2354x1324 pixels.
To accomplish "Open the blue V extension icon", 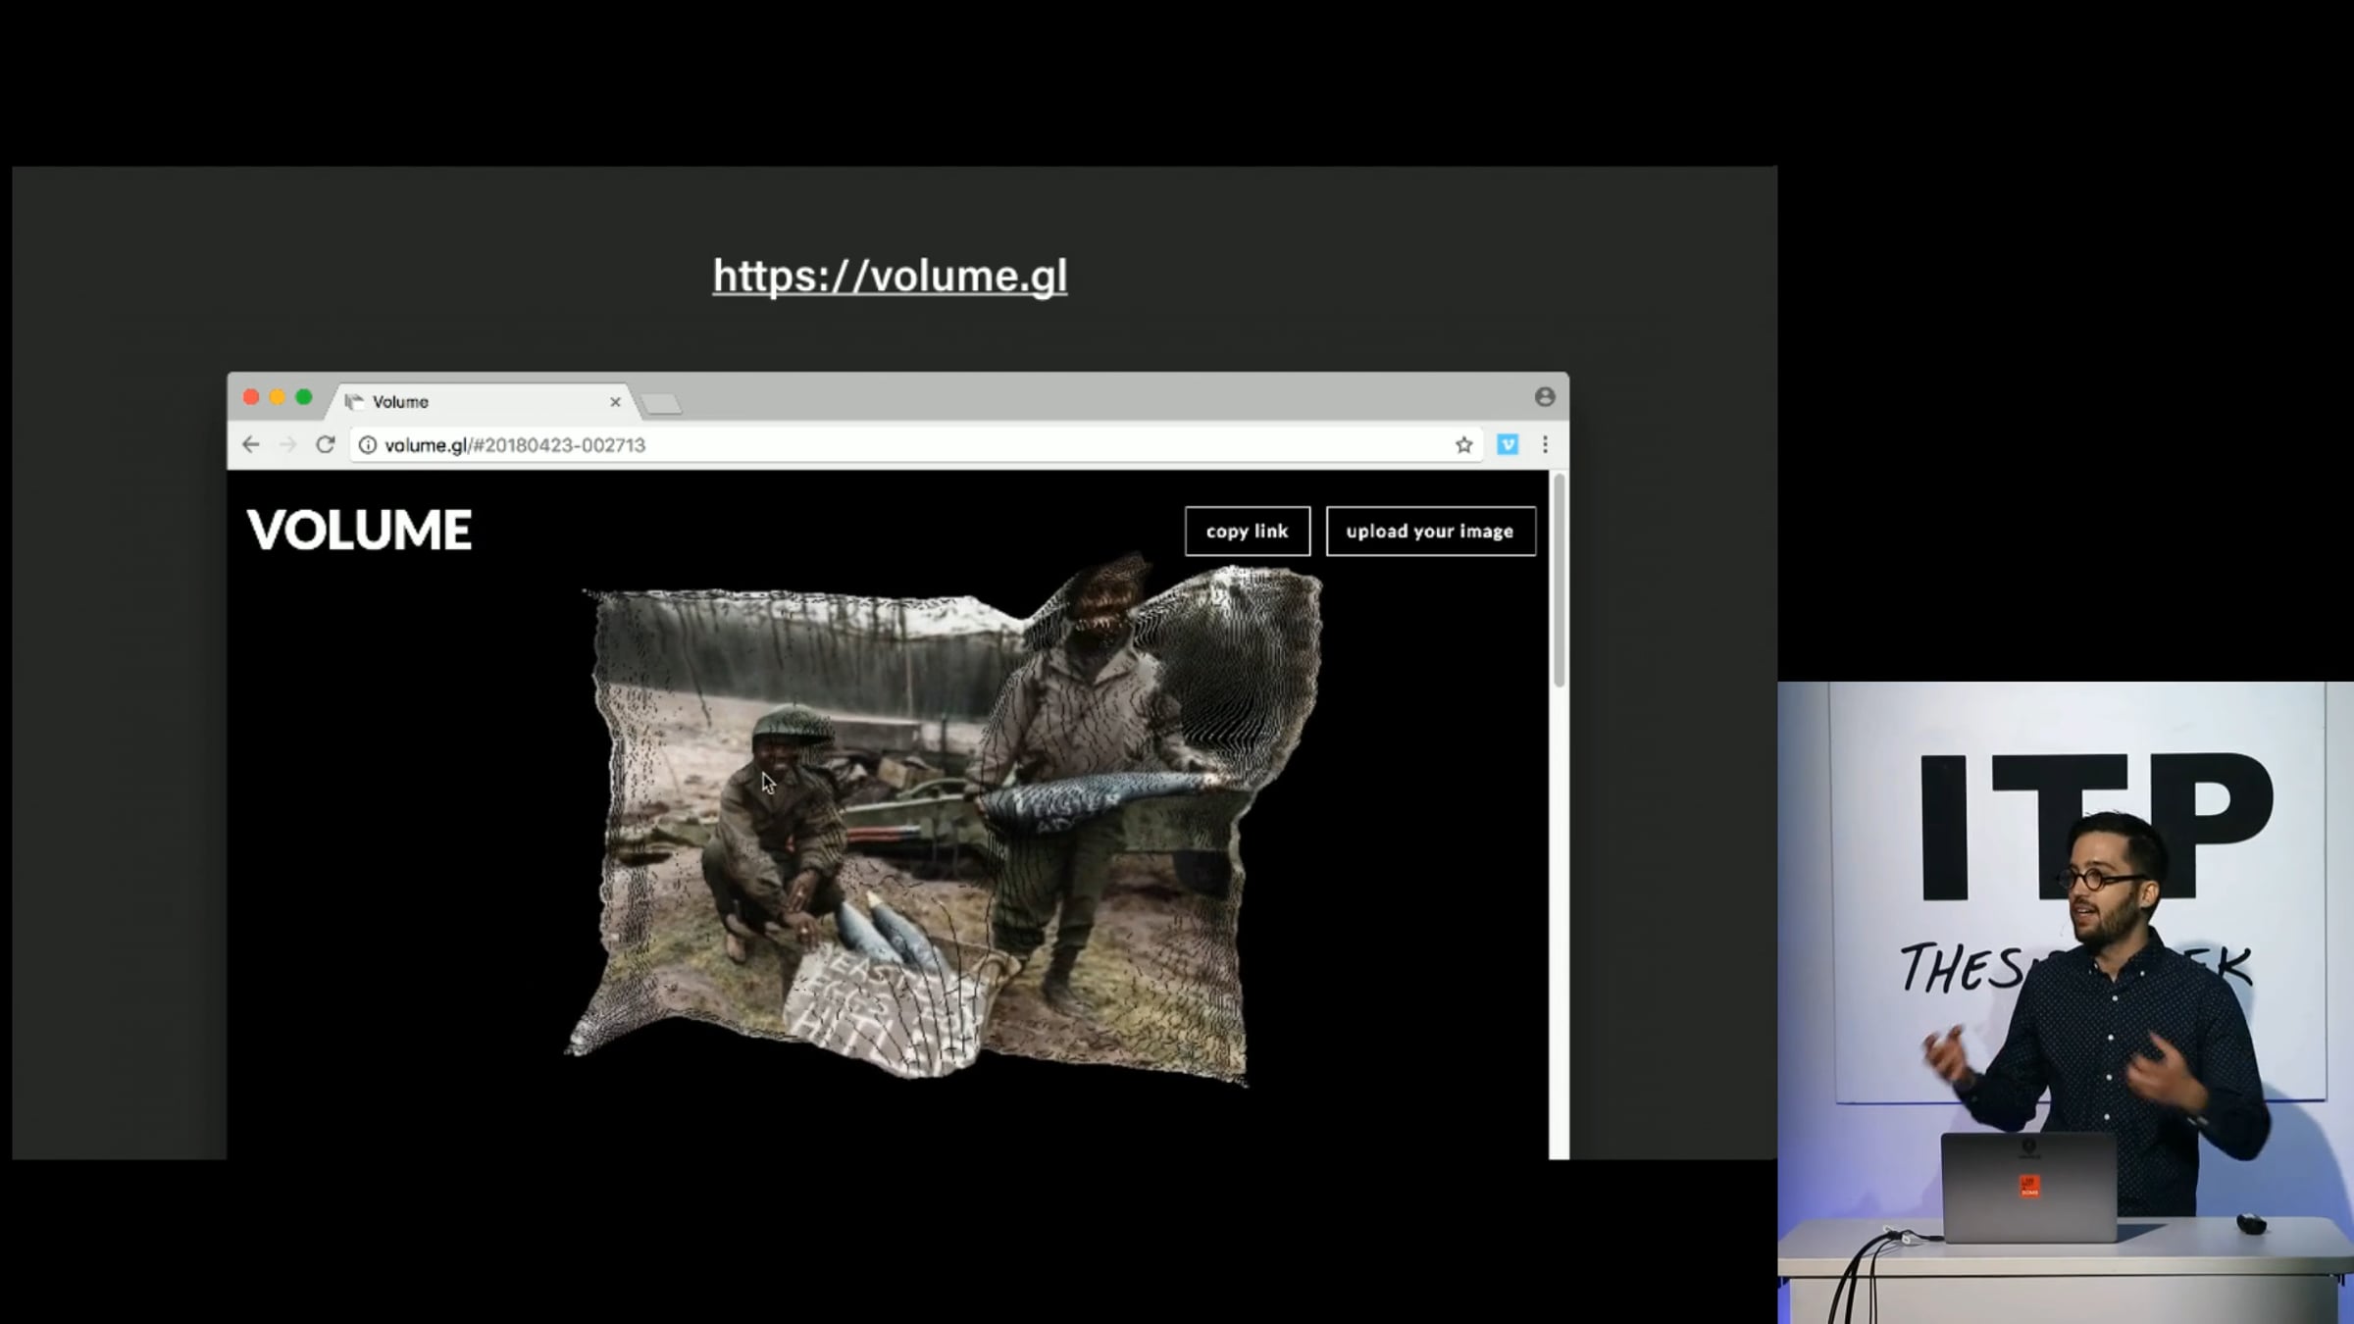I will tap(1508, 445).
